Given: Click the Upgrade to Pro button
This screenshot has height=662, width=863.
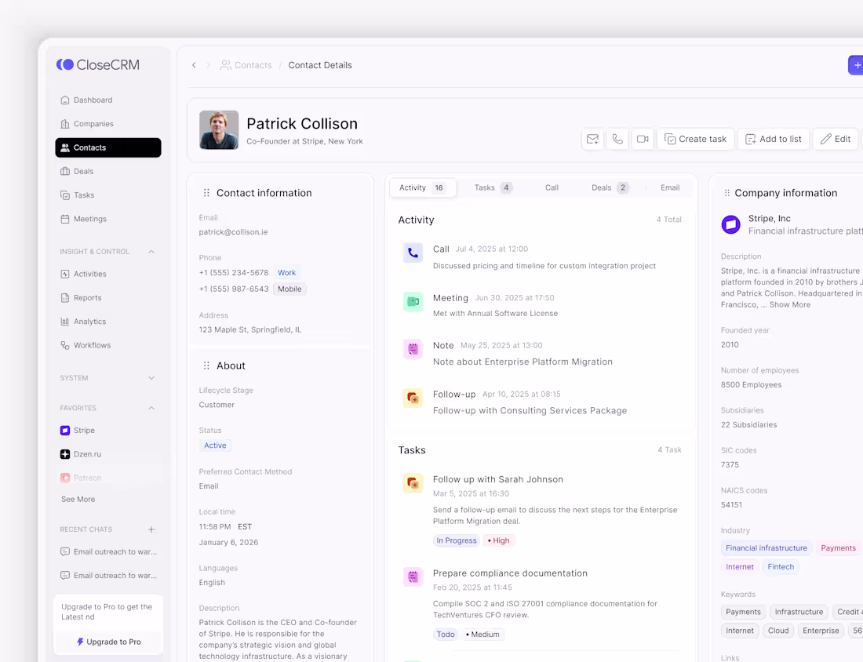Looking at the screenshot, I should pyautogui.click(x=107, y=642).
